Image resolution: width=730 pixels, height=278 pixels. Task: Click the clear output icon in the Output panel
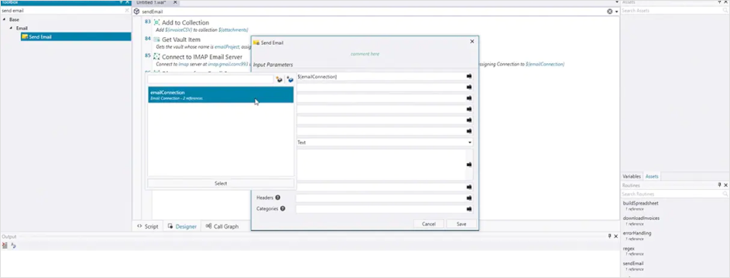5,246
